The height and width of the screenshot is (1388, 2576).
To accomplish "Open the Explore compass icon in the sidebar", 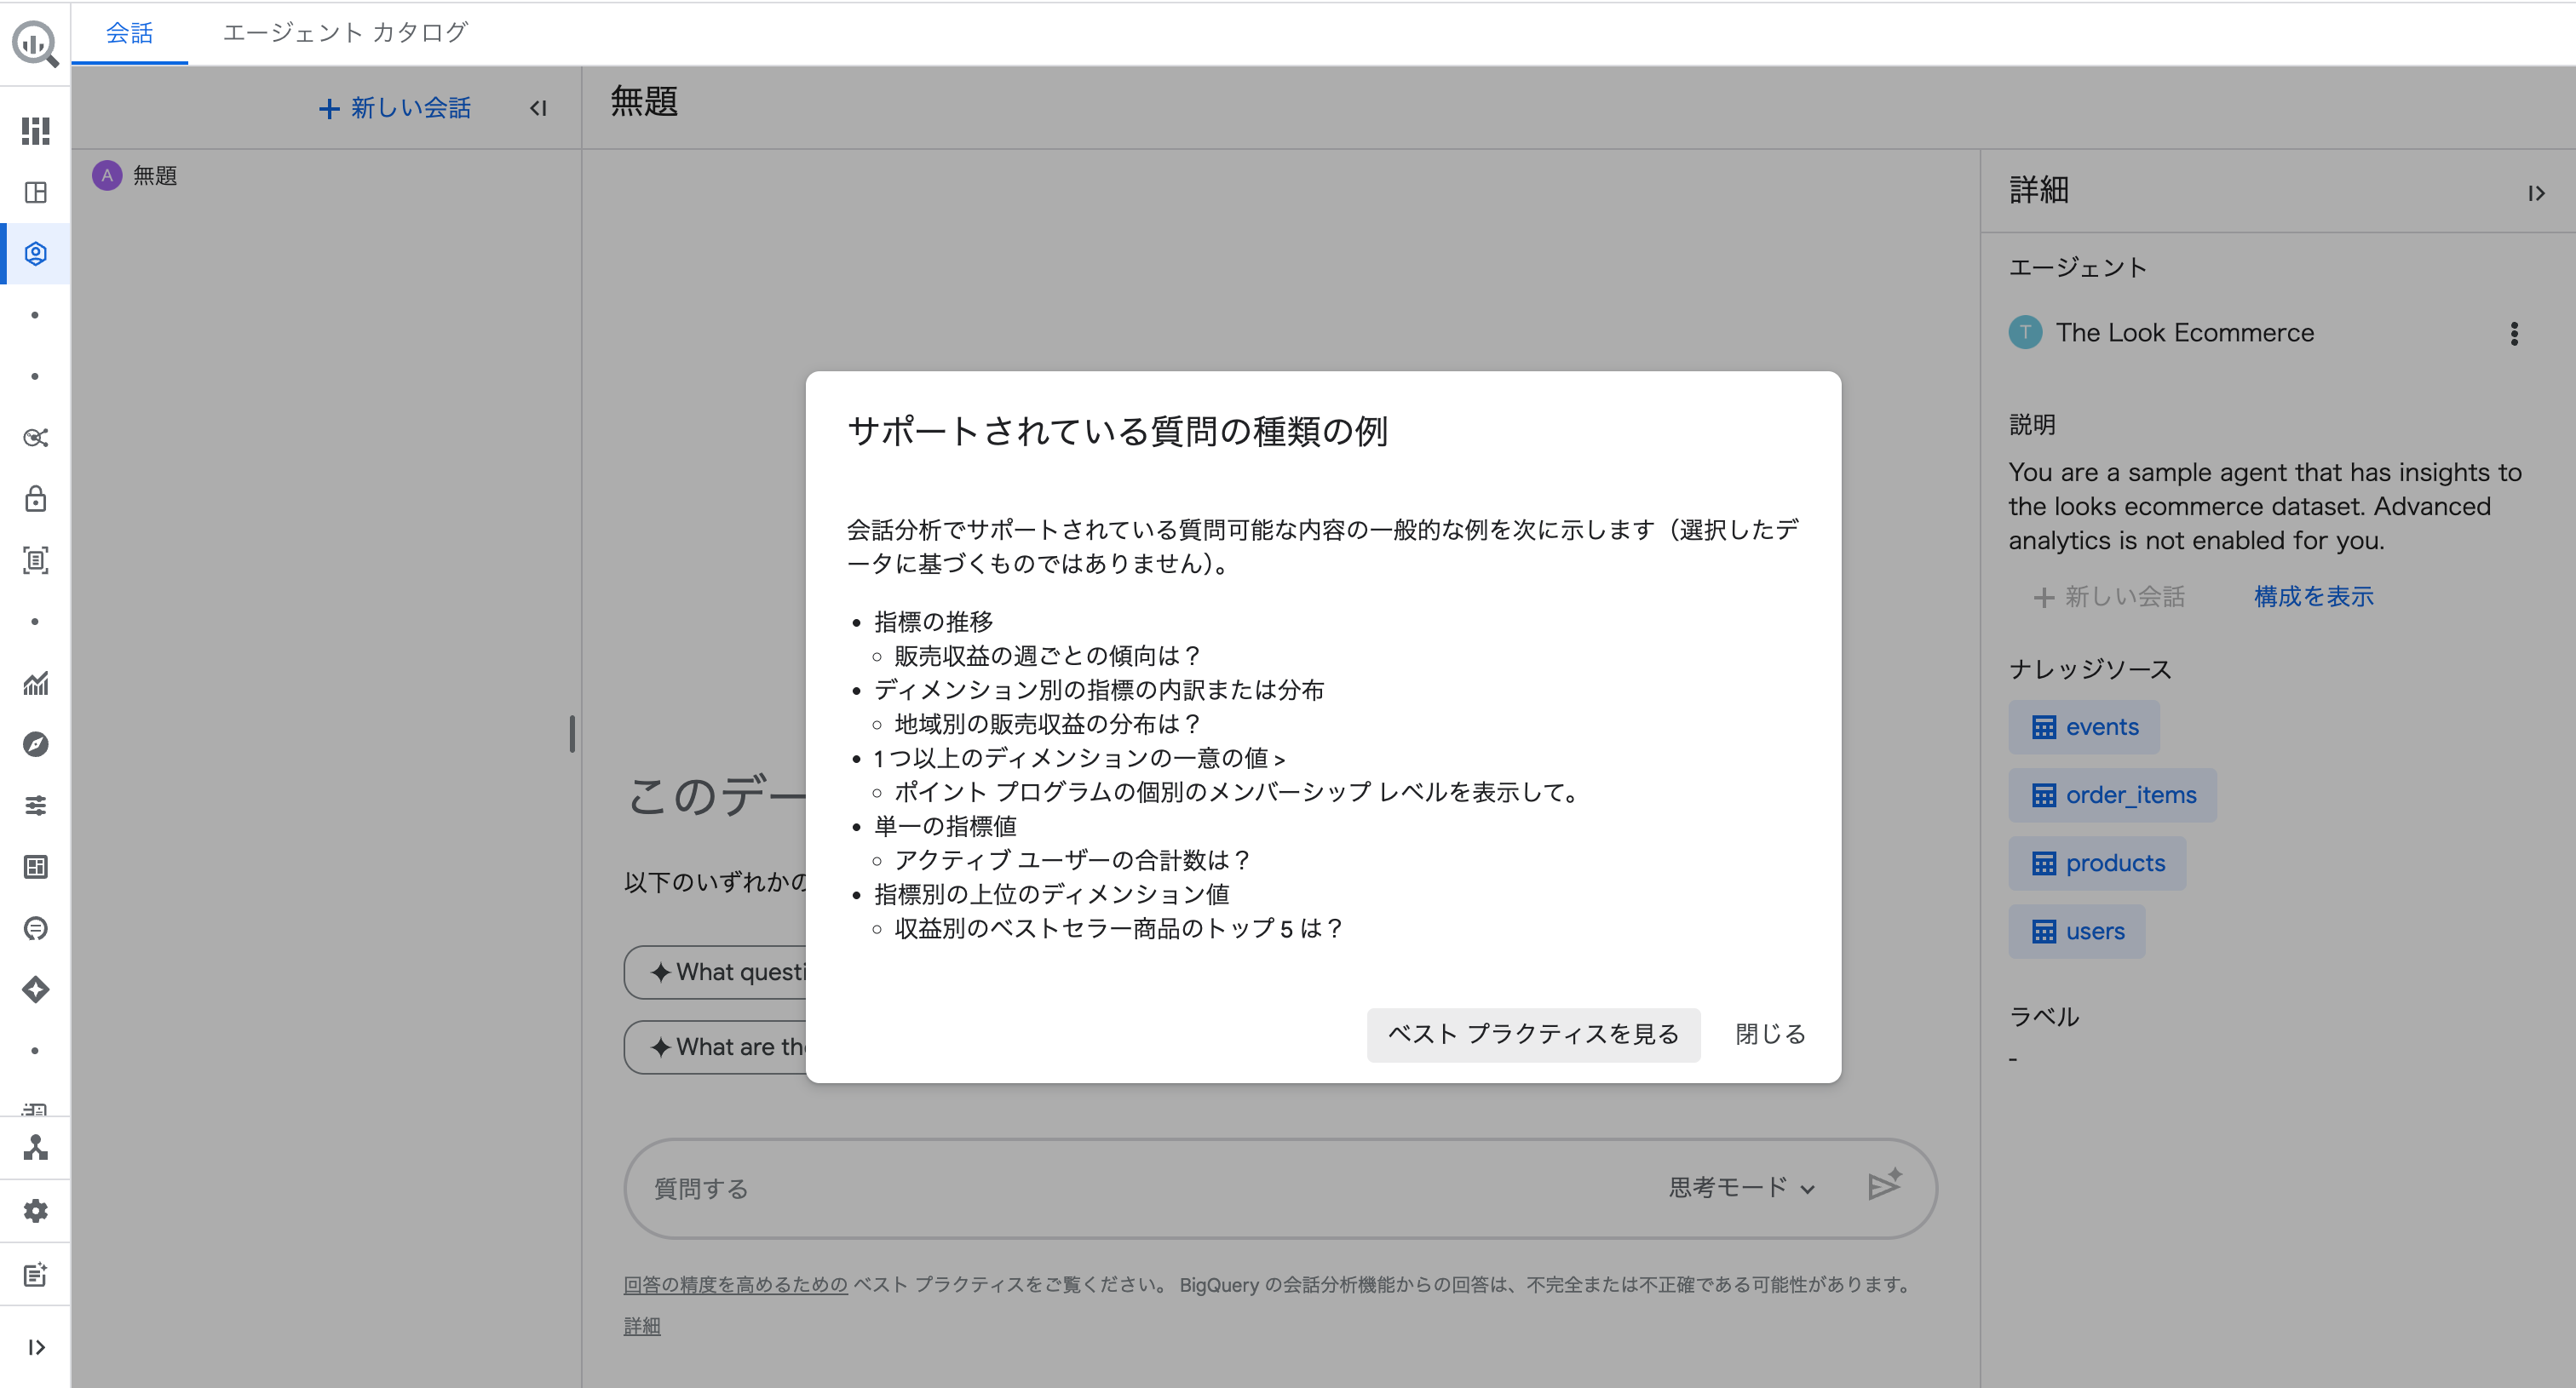I will (x=35, y=744).
